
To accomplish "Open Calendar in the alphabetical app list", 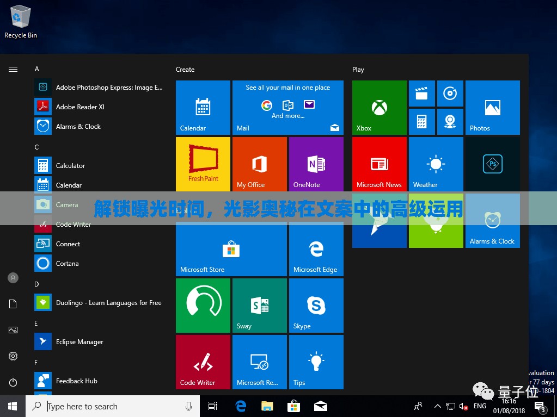I will pyautogui.click(x=99, y=185).
